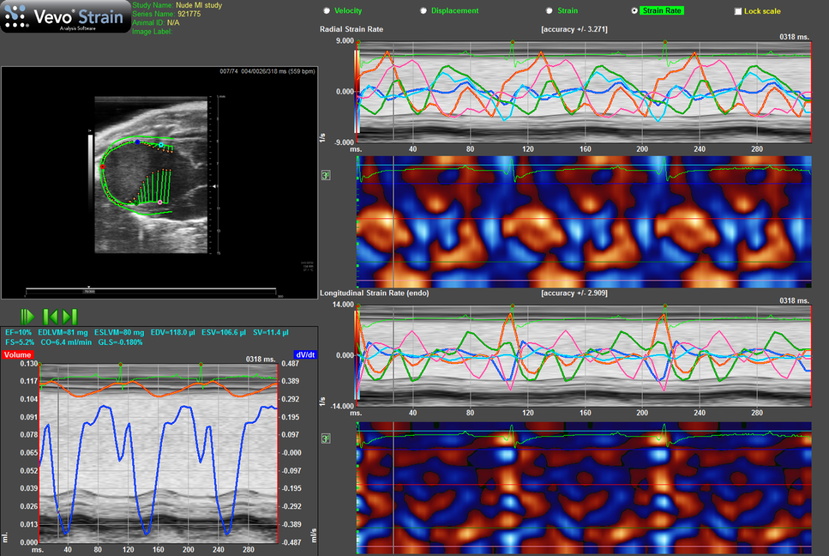
Task: Select the Strain Rate radio button
Action: click(x=634, y=11)
